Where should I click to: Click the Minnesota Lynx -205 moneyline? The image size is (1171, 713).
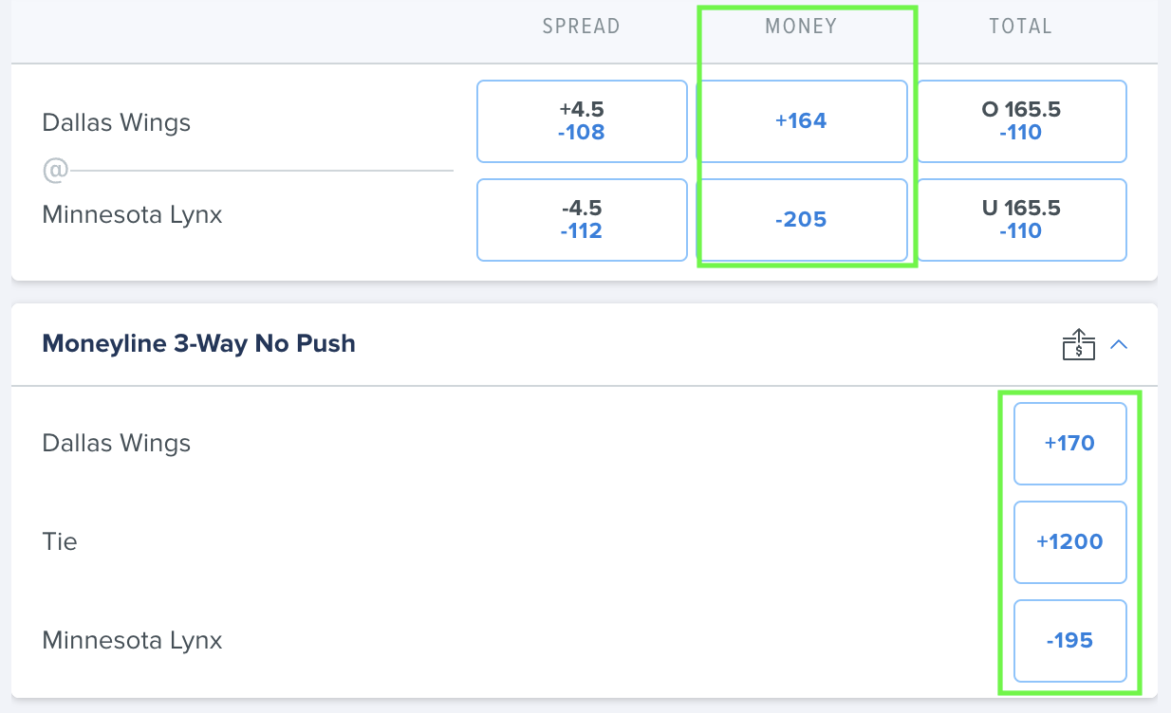pos(802,219)
